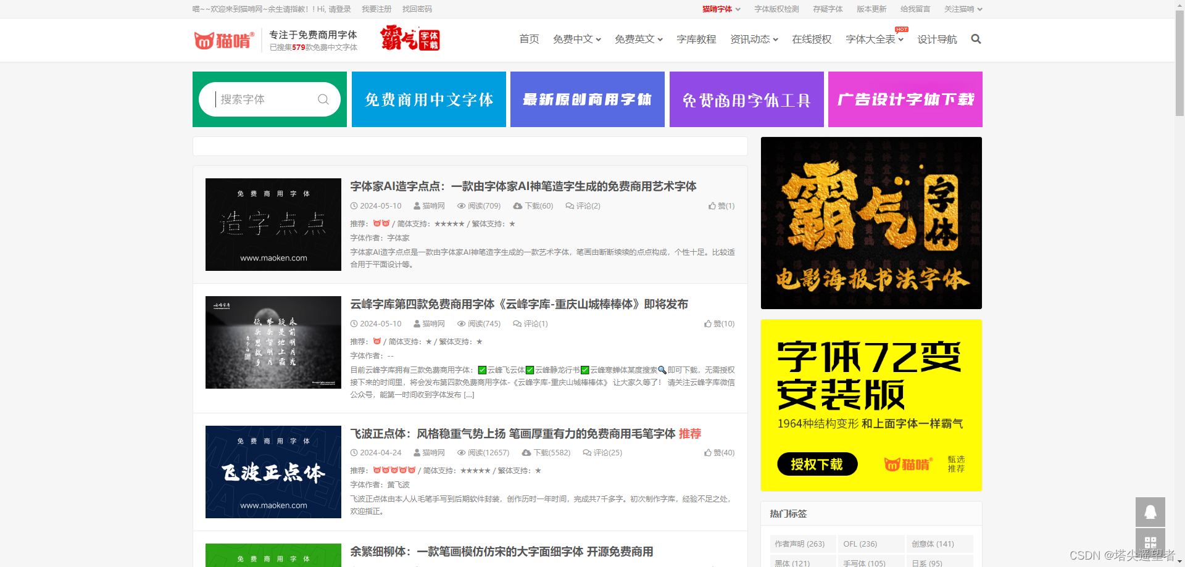Click the 我要注册 register link
Viewport: 1185px width, 567px height.
[x=376, y=9]
